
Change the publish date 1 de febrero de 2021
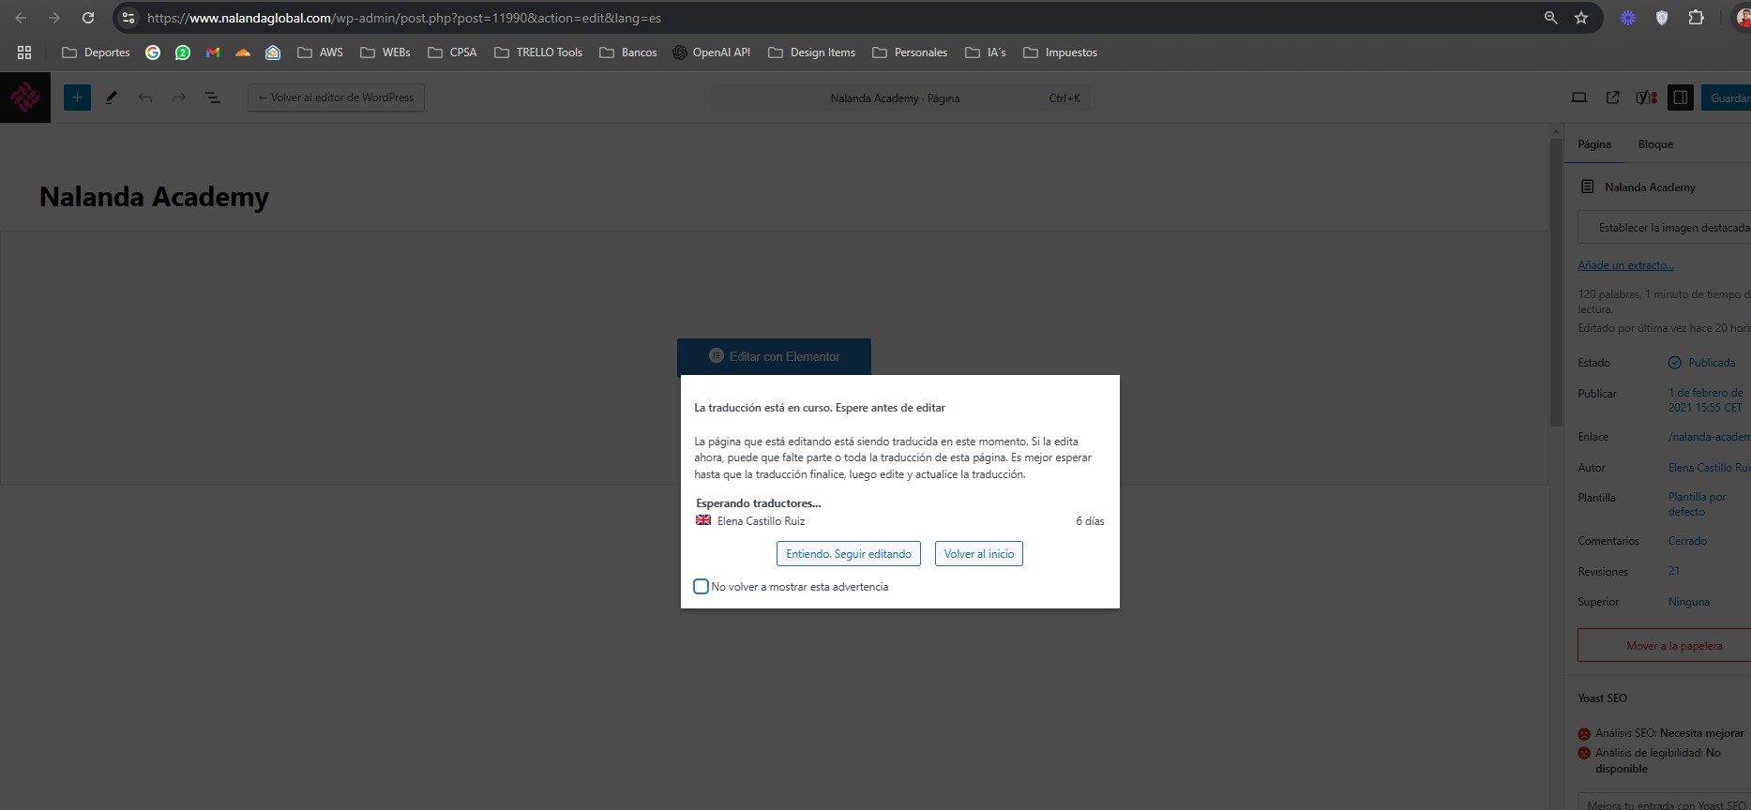pos(1706,400)
